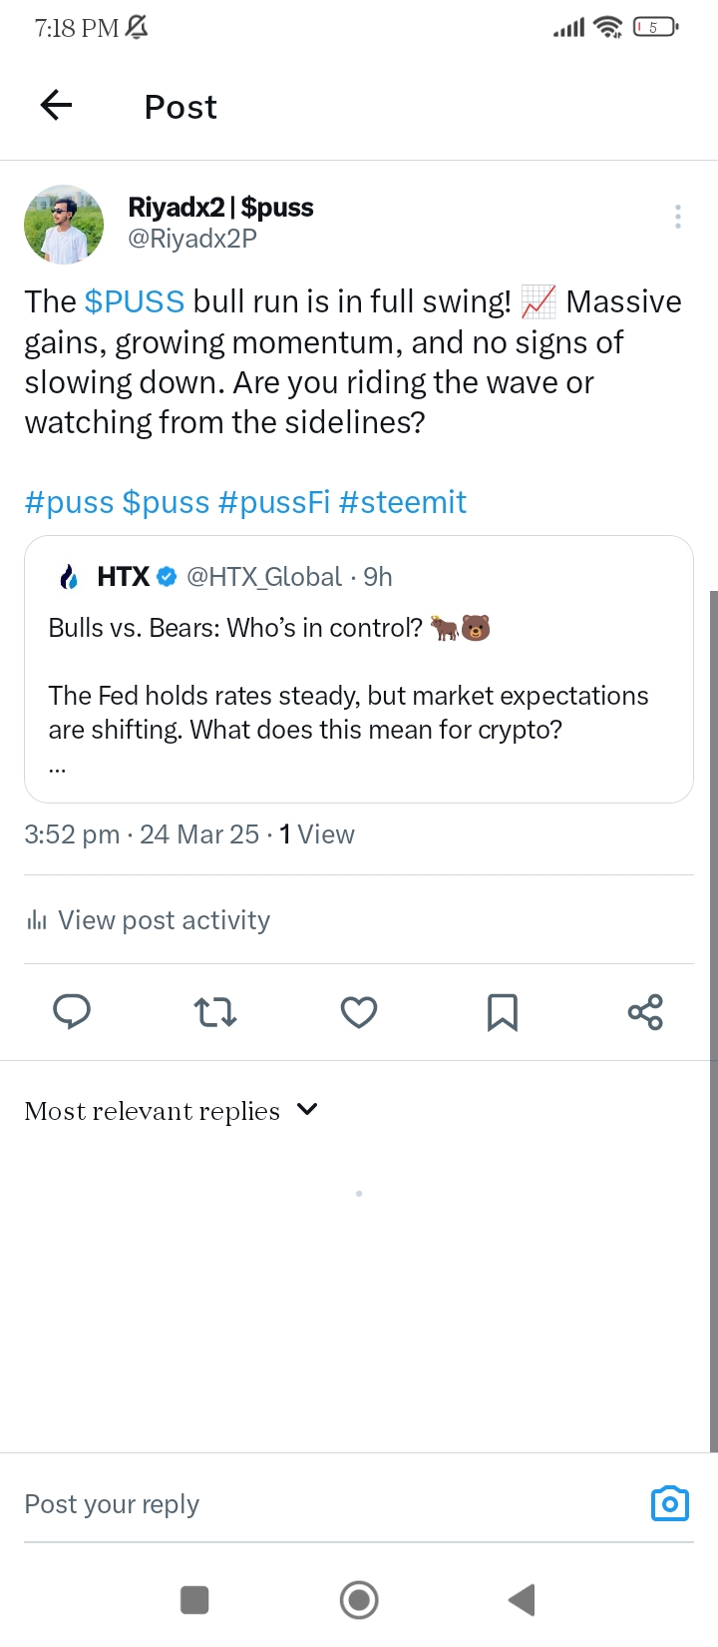Open the #steemit hashtag
Image resolution: width=718 pixels, height=1647 pixels.
pyautogui.click(x=402, y=502)
